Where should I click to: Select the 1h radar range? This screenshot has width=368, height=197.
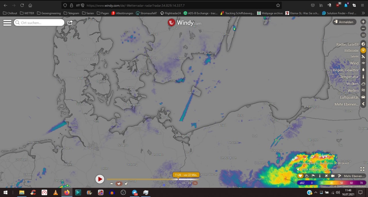click(x=195, y=183)
